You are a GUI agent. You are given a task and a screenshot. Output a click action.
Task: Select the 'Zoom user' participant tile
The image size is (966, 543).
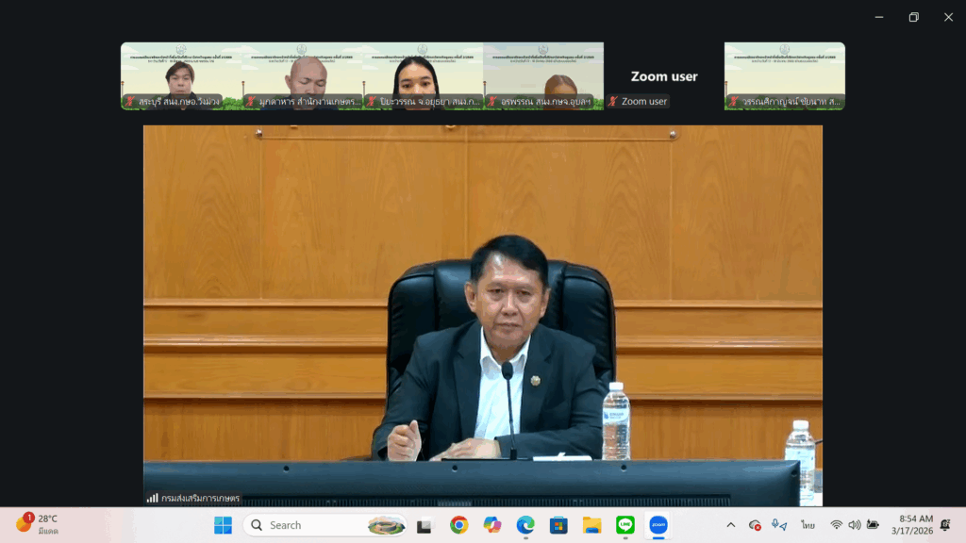664,76
